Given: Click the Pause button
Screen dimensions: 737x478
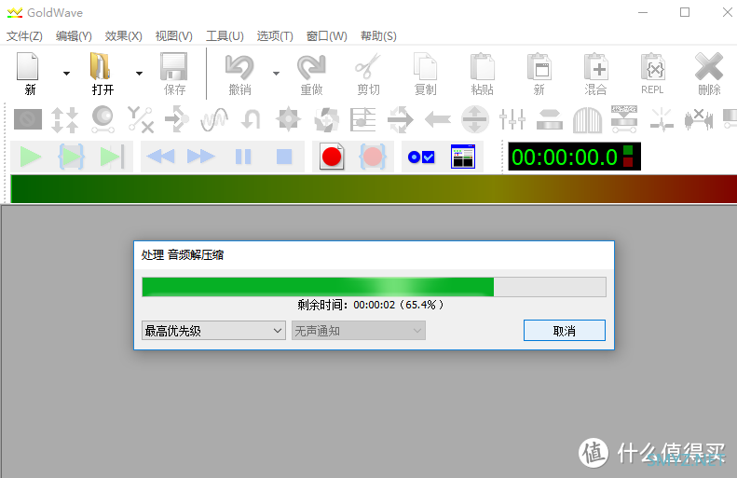Looking at the screenshot, I should click(x=243, y=157).
